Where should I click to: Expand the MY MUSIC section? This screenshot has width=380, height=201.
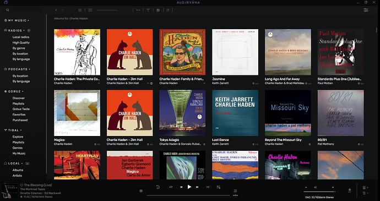[x=17, y=20]
